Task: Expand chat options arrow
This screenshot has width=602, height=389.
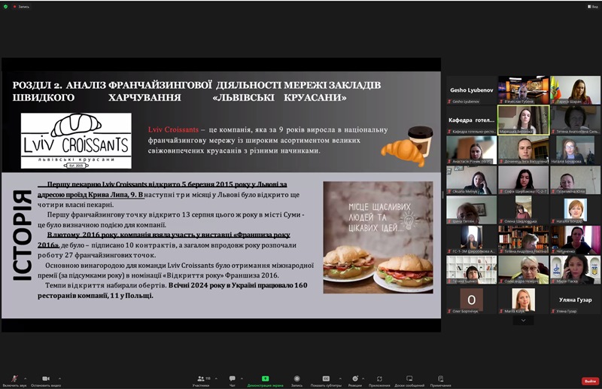Action: [242, 378]
